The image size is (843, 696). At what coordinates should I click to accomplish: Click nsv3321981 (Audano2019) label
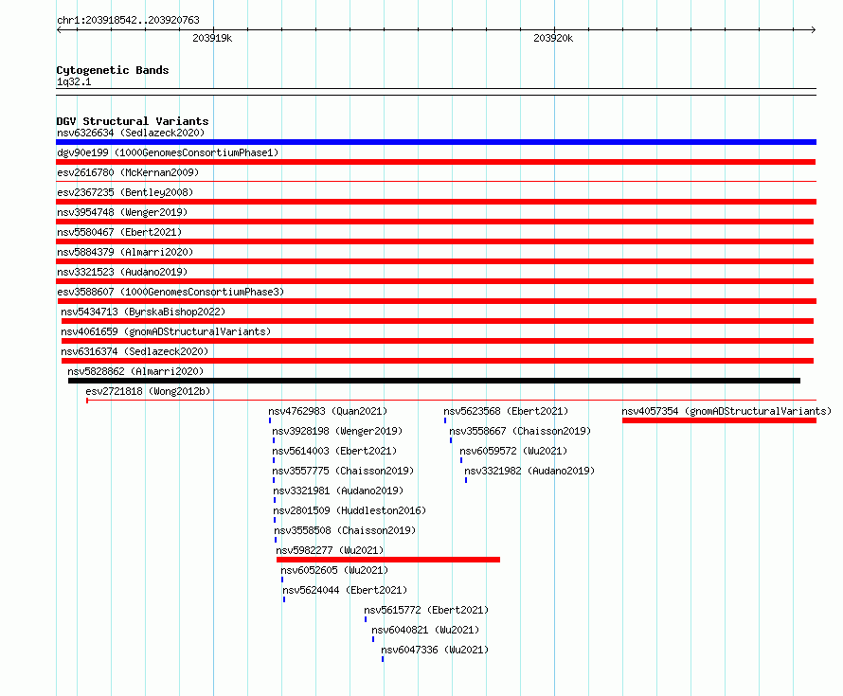click(338, 491)
